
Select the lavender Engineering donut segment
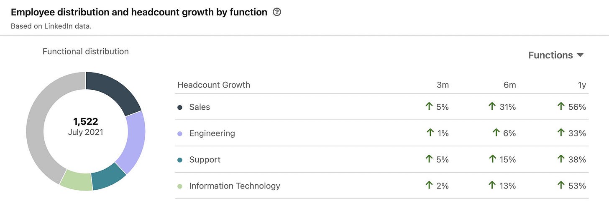[132, 140]
